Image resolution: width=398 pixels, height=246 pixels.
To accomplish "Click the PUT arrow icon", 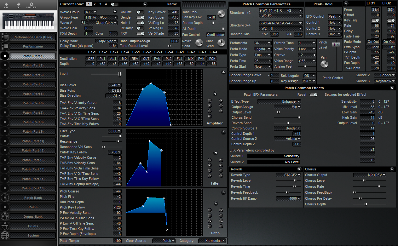I will (x=6, y=4).
